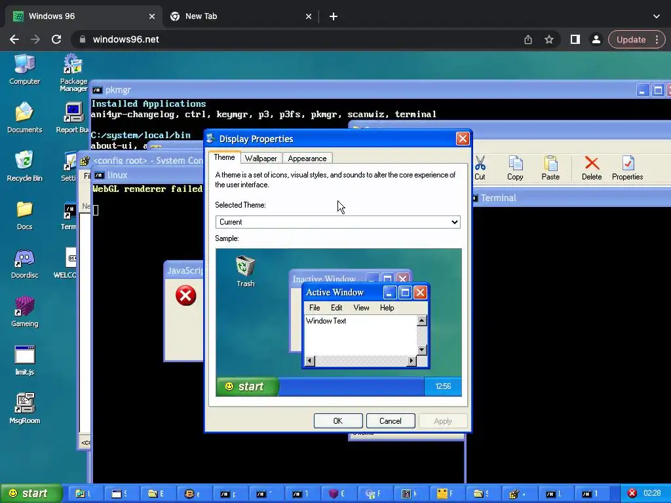This screenshot has height=503, width=671.
Task: Launch the MsgRoom desktop shortcut
Action: [x=24, y=409]
